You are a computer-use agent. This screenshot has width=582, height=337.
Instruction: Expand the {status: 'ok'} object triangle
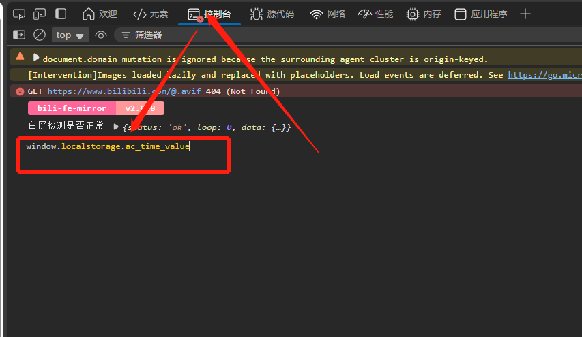tap(116, 127)
